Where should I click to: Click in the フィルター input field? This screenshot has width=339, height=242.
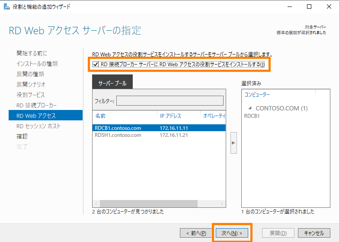[169, 101]
